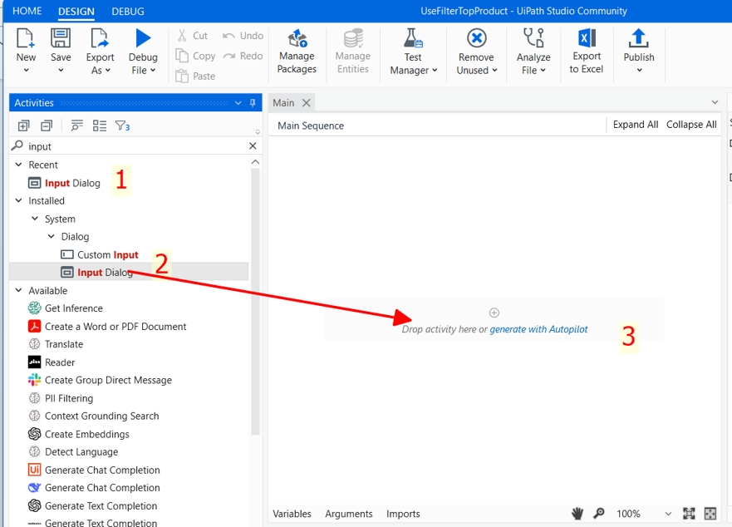Click the activities search input field
Screen dimensions: 732x527
pyautogui.click(x=135, y=146)
